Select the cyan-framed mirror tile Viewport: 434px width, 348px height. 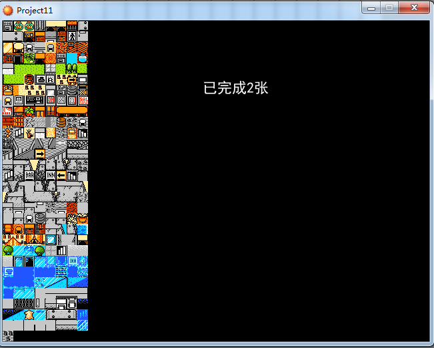click(51, 240)
